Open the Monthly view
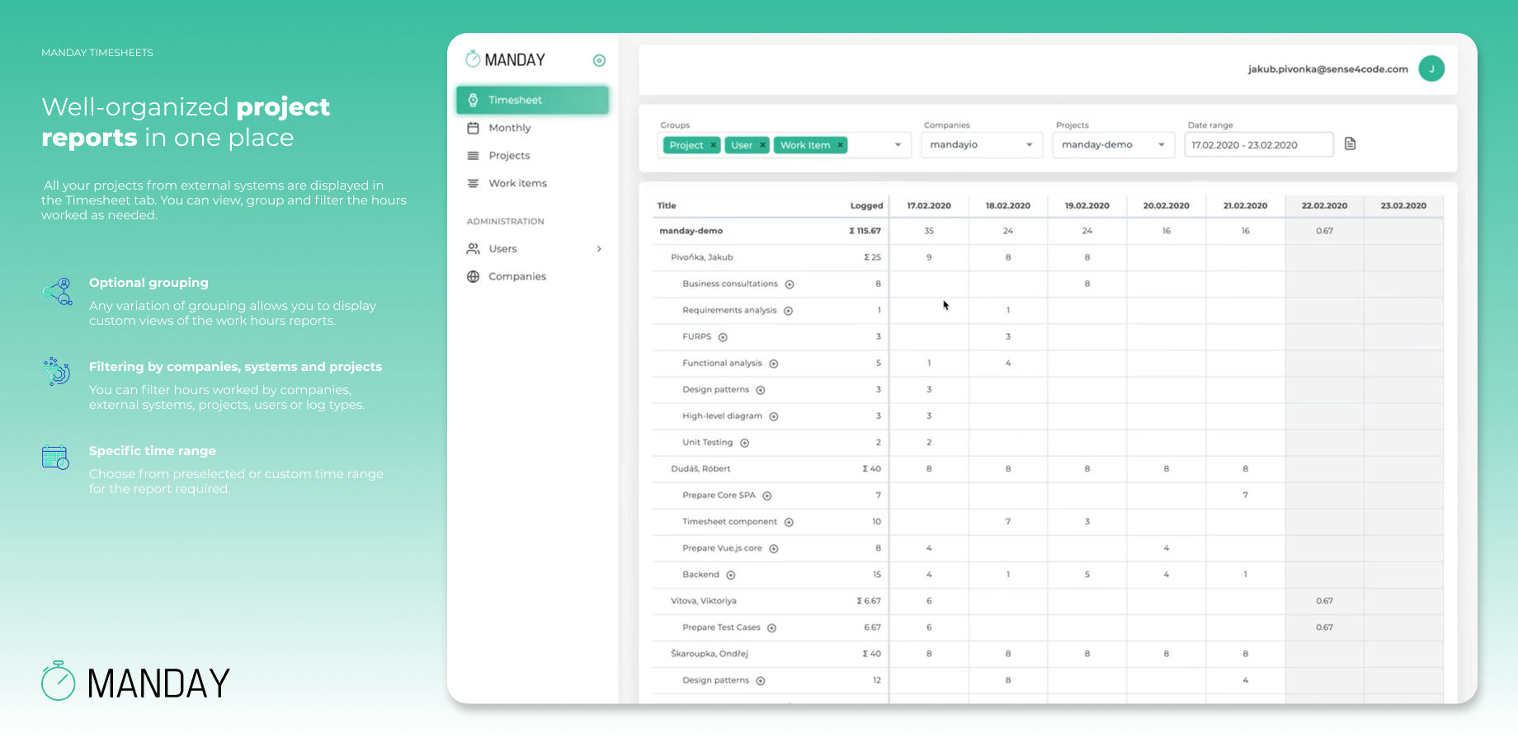1518x742 pixels. [509, 128]
